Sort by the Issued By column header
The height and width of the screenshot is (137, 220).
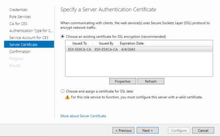(106, 43)
